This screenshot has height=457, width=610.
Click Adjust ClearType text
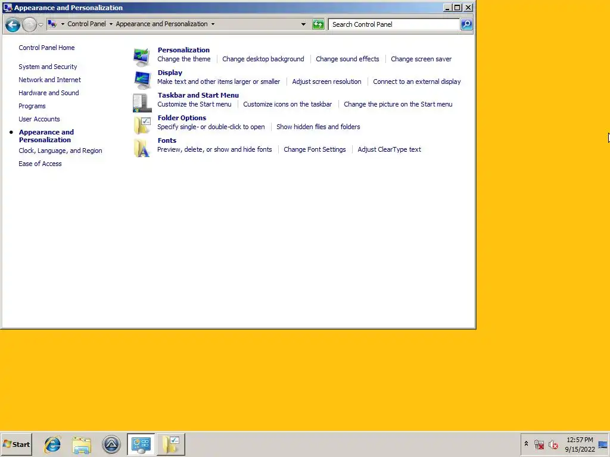pyautogui.click(x=390, y=149)
